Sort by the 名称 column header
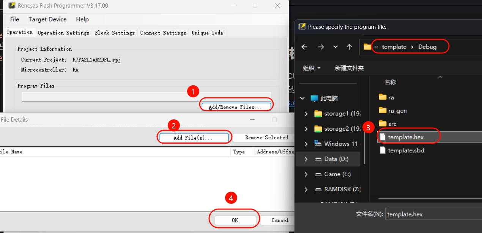This screenshot has height=233, width=482. click(390, 82)
